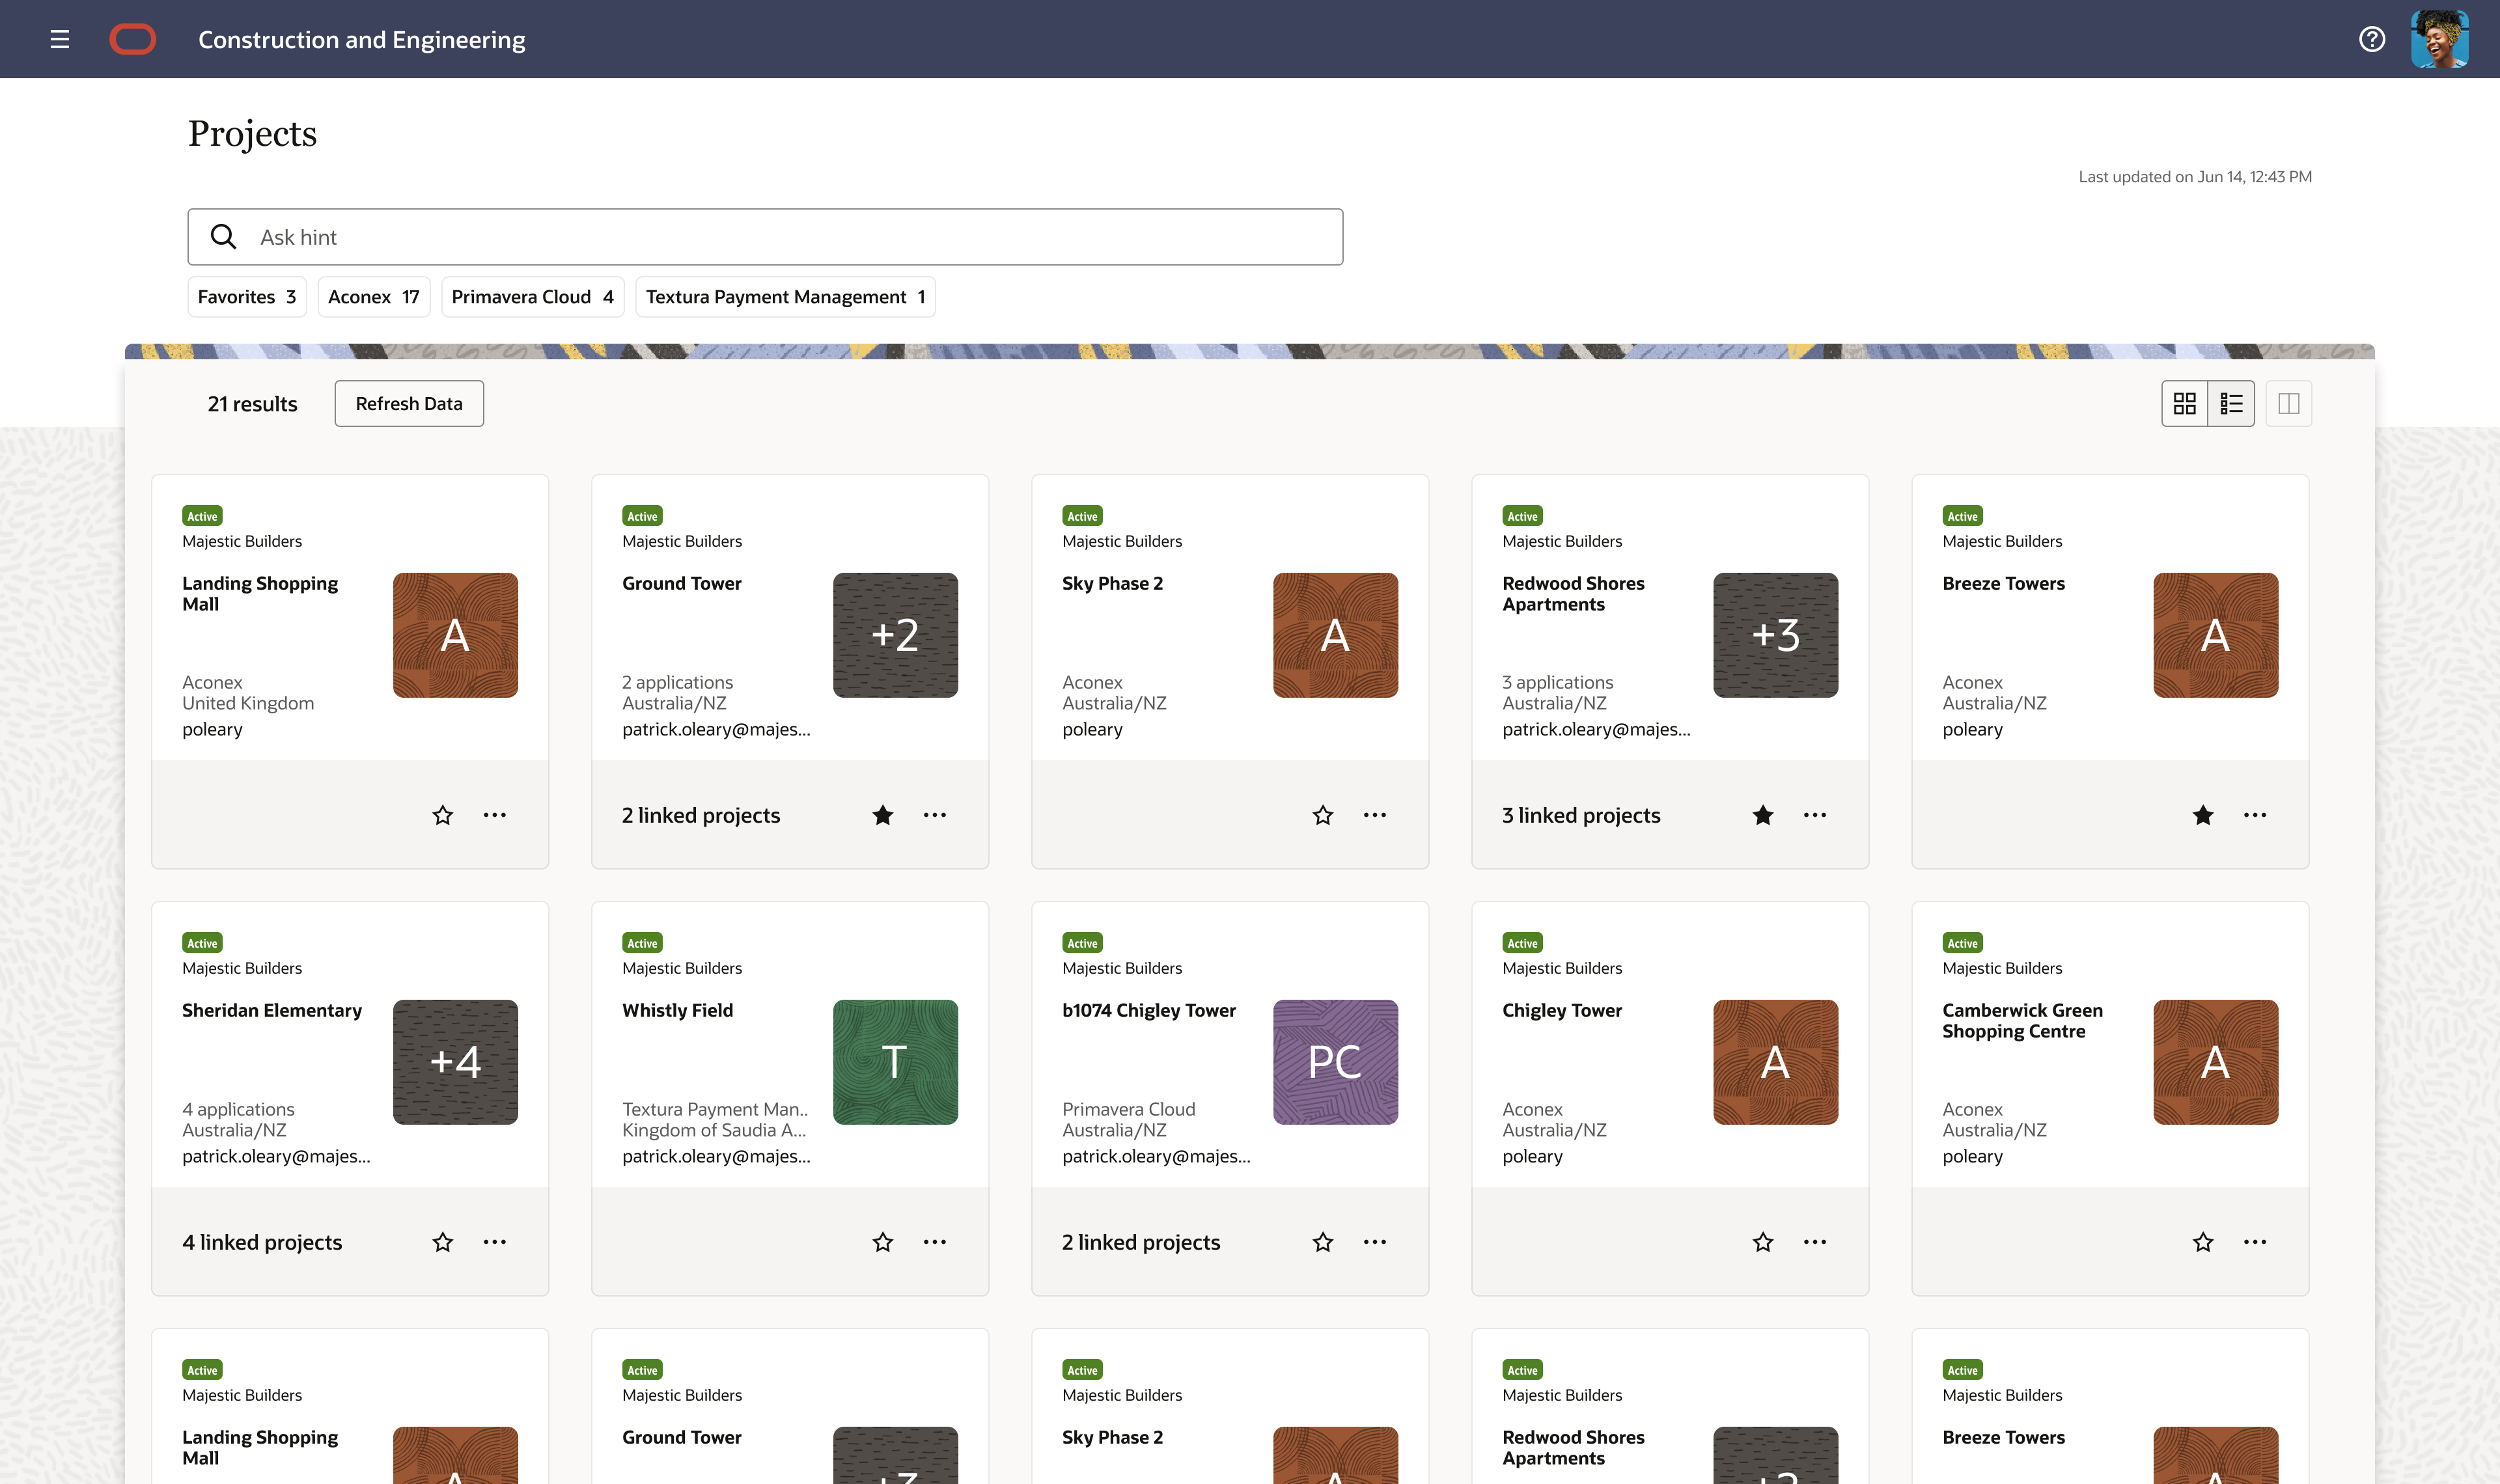The width and height of the screenshot is (2500, 1484).
Task: Favorite the Chigley Tower Aconex project
Action: 1763,1242
